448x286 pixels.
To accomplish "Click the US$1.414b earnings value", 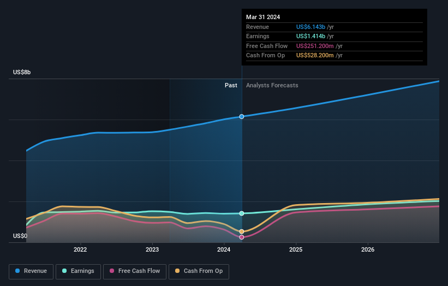I will pyautogui.click(x=310, y=36).
